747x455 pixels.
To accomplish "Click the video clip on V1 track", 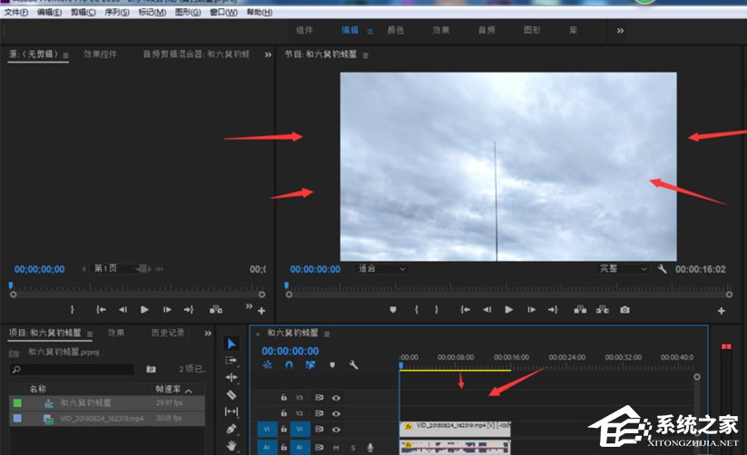I will pyautogui.click(x=455, y=429).
